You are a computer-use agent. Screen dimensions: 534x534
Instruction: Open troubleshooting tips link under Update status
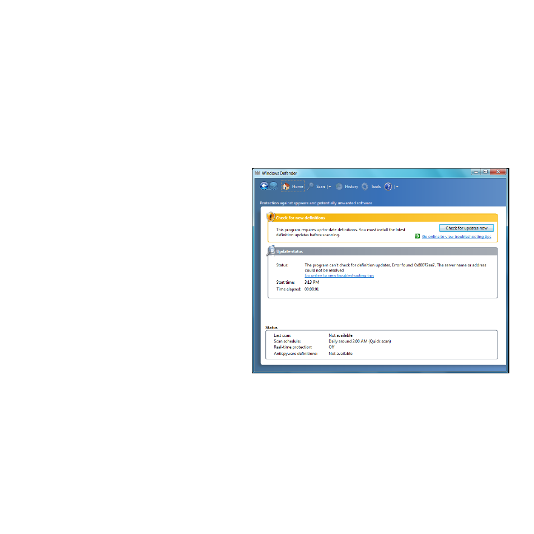[339, 275]
